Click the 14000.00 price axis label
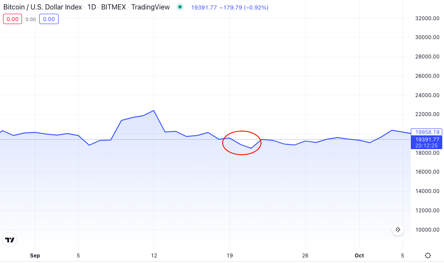This screenshot has width=444, height=263. pyautogui.click(x=427, y=191)
